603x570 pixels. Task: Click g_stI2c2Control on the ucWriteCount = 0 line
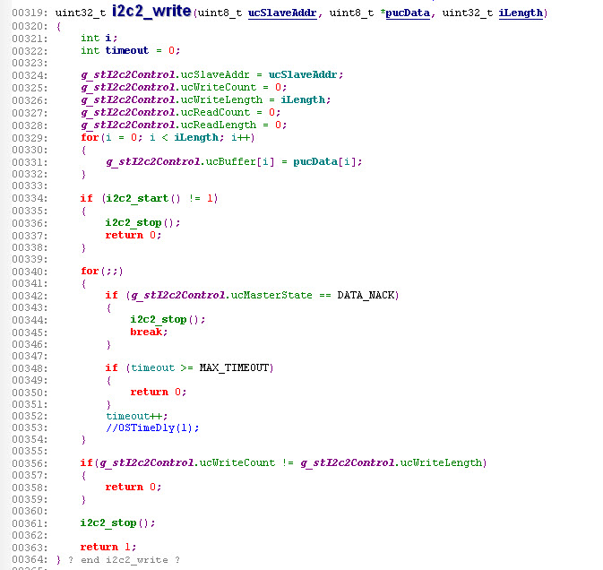(128, 87)
